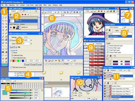Click the third Change button
The height and width of the screenshot is (101, 135).
[x=39, y=65]
